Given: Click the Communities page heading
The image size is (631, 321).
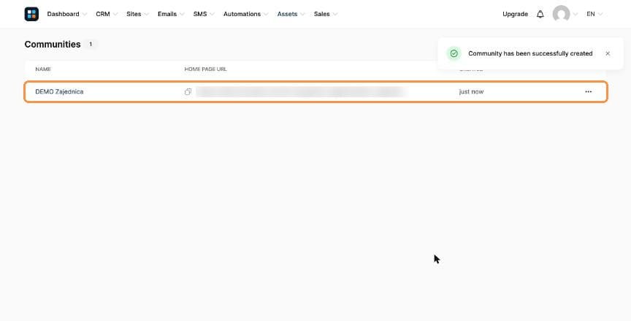Looking at the screenshot, I should [x=53, y=45].
